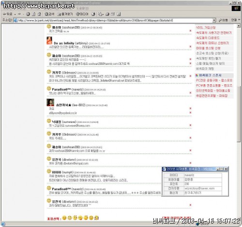Expand the Back button history dropdown arrow
The width and height of the screenshot is (242, 227).
(15, 15)
